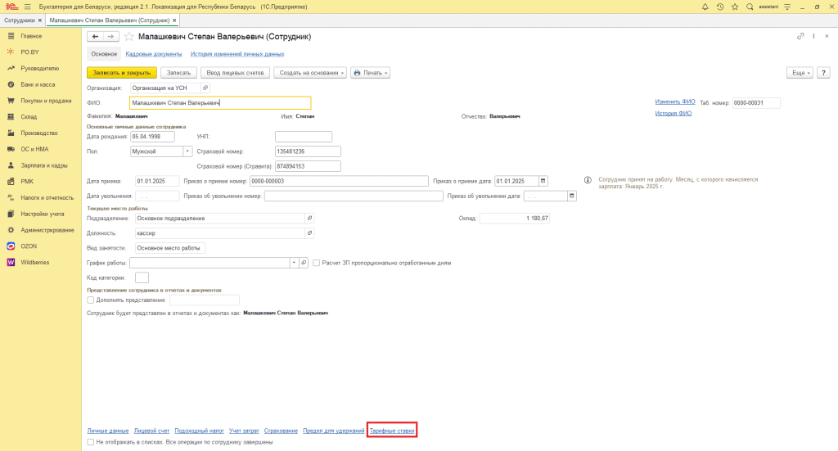Click the Оклад value field
The height and width of the screenshot is (451, 838).
(x=515, y=218)
